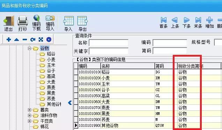Click the blue minus tree toolbar icon

(25, 39)
